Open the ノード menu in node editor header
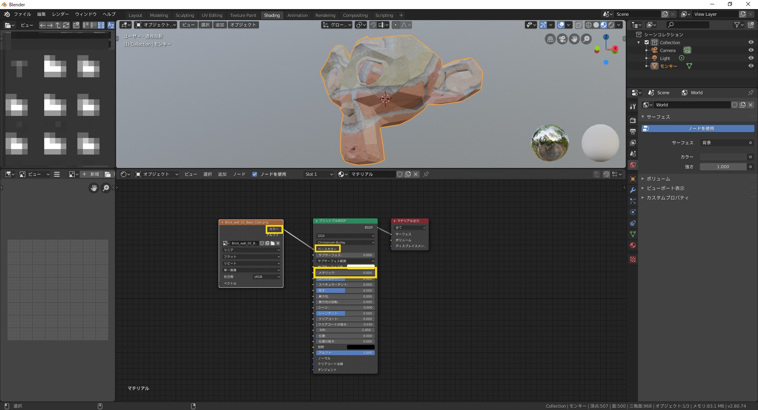The image size is (758, 410). pos(239,174)
